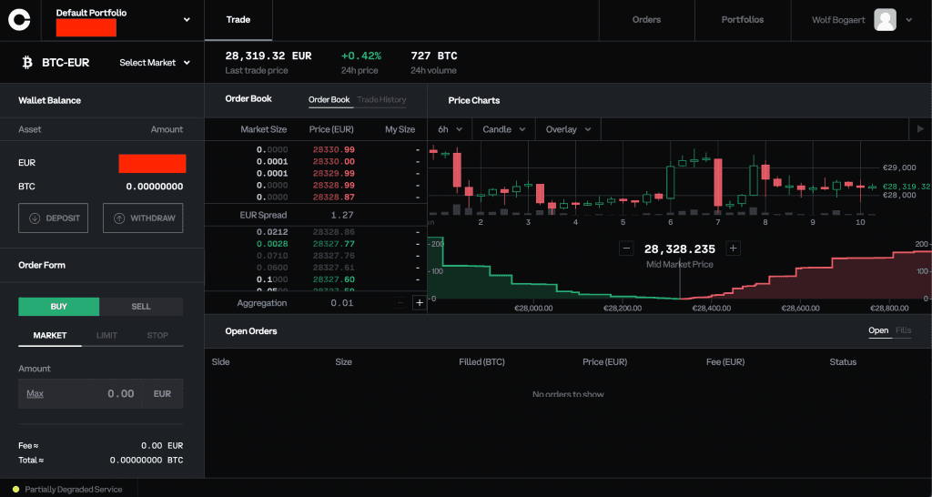The image size is (932, 497).
Task: Click the chart expand arrow icon
Action: tap(920, 129)
